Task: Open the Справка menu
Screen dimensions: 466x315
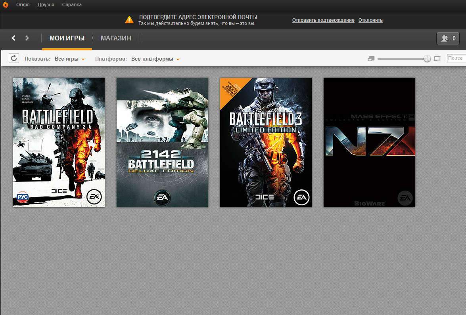Action: tap(72, 5)
